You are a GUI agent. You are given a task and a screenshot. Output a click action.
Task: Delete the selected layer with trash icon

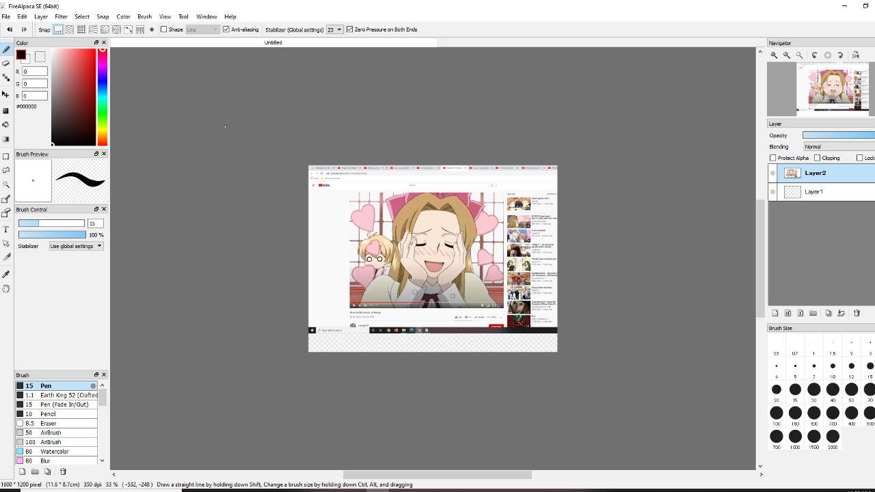(x=857, y=313)
